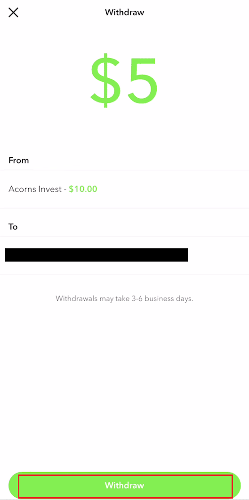Change the account listed under To
The height and width of the screenshot is (500, 249).
pyautogui.click(x=124, y=255)
